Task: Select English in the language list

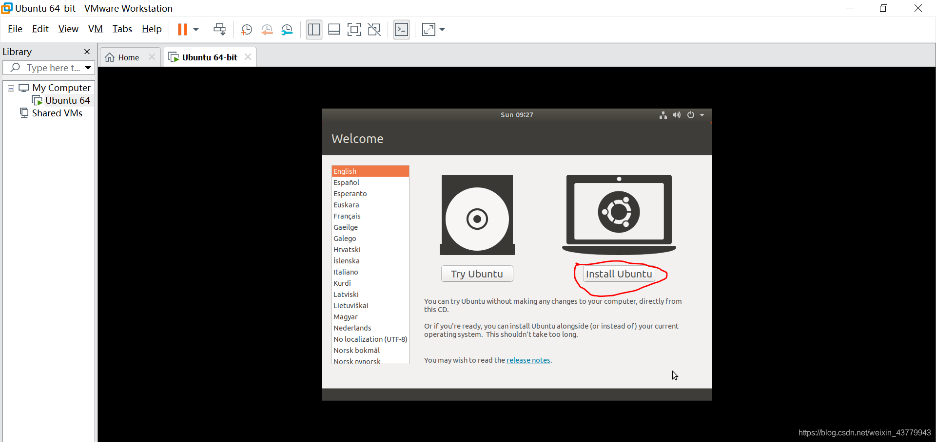Action: 370,171
